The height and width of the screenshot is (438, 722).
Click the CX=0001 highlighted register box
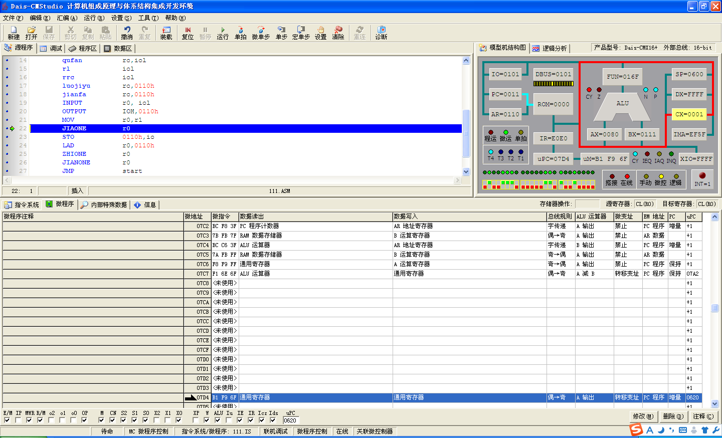pos(689,114)
